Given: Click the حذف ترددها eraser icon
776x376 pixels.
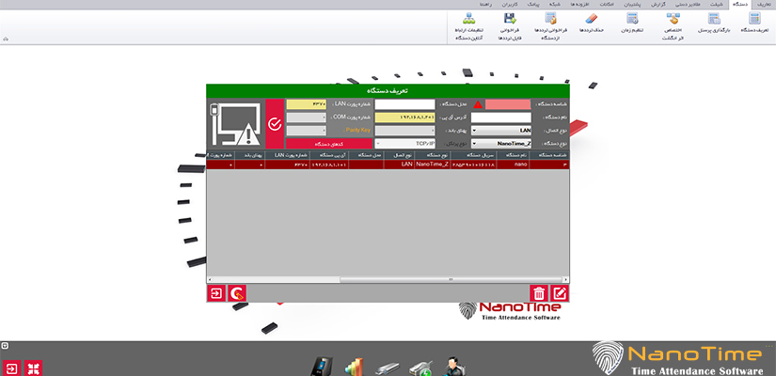Looking at the screenshot, I should pyautogui.click(x=592, y=19).
